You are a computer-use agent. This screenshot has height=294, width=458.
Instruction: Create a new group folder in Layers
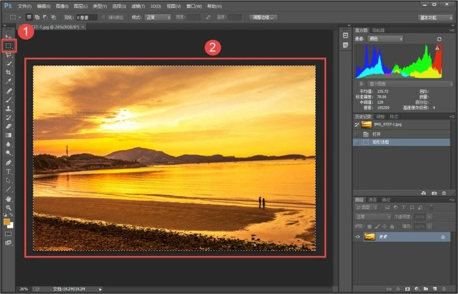[x=425, y=289]
